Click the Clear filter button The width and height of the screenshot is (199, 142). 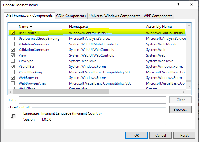coord(180,100)
